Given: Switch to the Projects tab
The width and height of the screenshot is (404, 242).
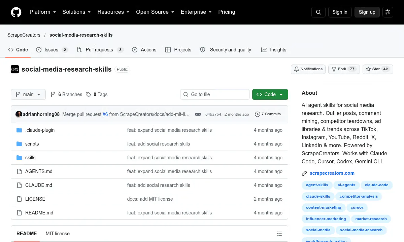Looking at the screenshot, I should click(178, 50).
